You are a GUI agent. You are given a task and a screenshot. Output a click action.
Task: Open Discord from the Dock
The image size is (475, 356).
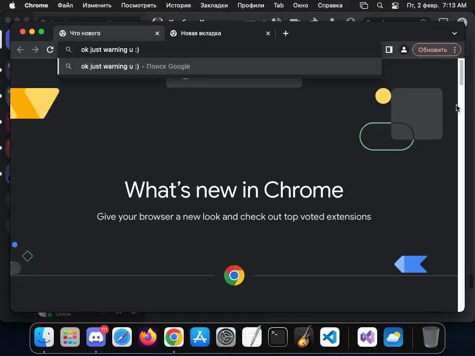coord(96,337)
